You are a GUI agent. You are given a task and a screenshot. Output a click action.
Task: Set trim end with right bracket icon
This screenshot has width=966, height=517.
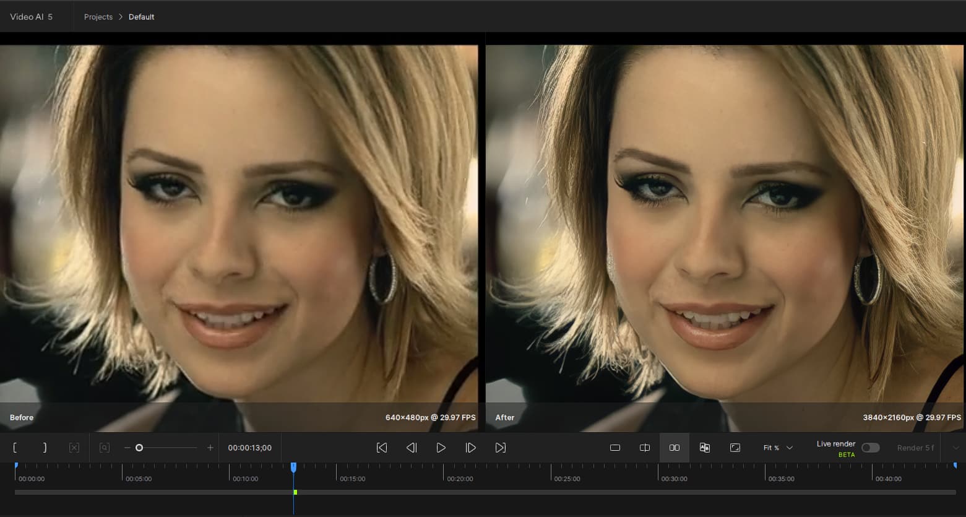[x=45, y=448]
